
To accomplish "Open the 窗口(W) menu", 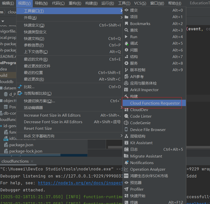I will (157, 3).
